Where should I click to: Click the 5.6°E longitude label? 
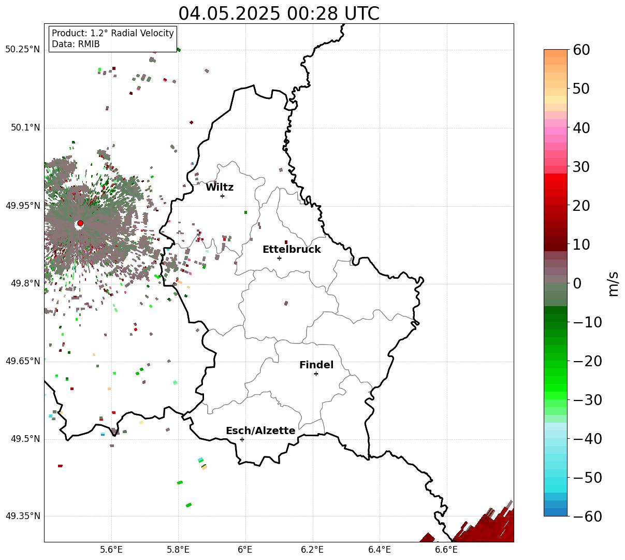[111, 549]
